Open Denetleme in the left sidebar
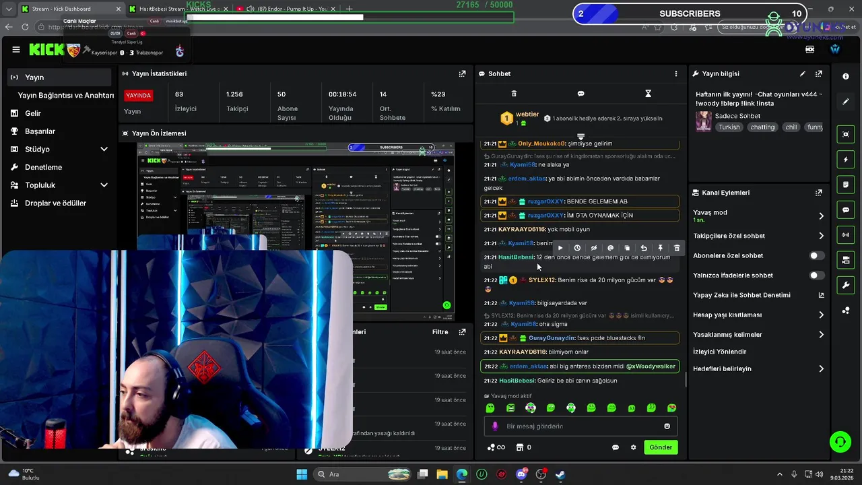 click(x=43, y=167)
